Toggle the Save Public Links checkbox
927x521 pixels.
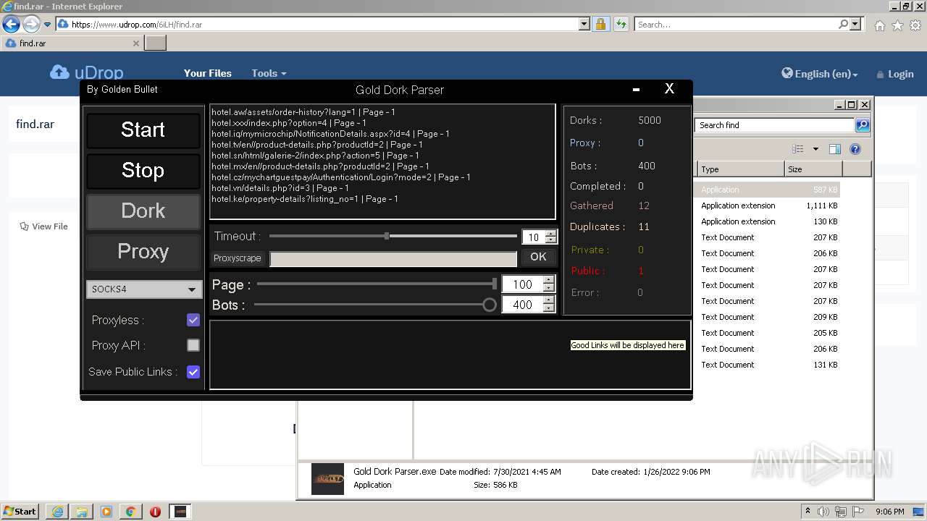pos(193,372)
